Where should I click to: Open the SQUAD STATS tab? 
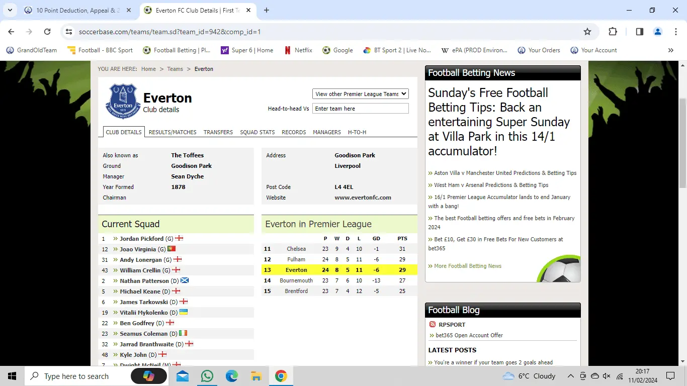257,132
